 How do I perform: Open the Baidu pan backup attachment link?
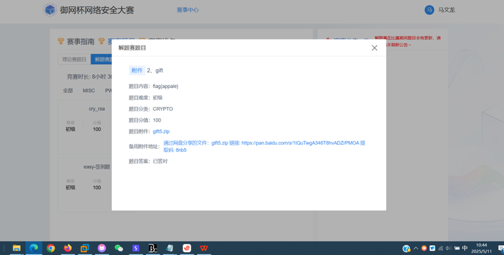[264, 146]
